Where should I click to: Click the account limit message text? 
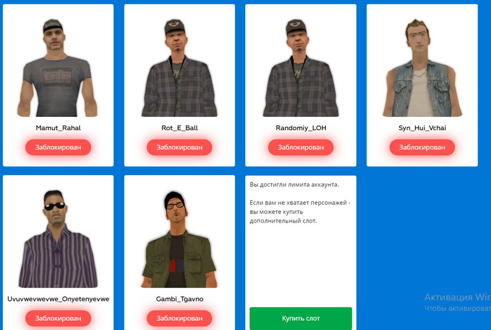point(294,184)
